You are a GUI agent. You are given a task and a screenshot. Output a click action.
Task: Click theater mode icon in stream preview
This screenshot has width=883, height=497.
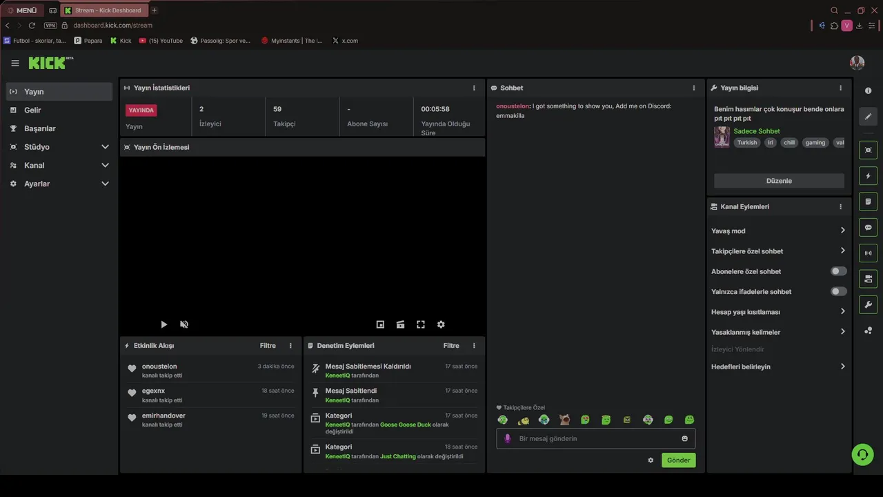400,324
